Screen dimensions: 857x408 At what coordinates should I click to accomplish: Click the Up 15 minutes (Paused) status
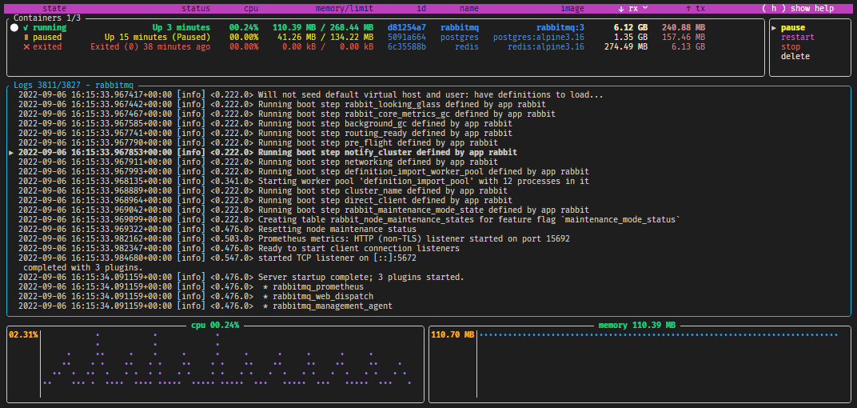point(157,37)
